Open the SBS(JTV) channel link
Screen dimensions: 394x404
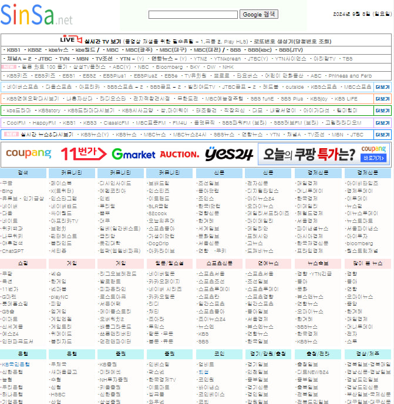click(291, 50)
